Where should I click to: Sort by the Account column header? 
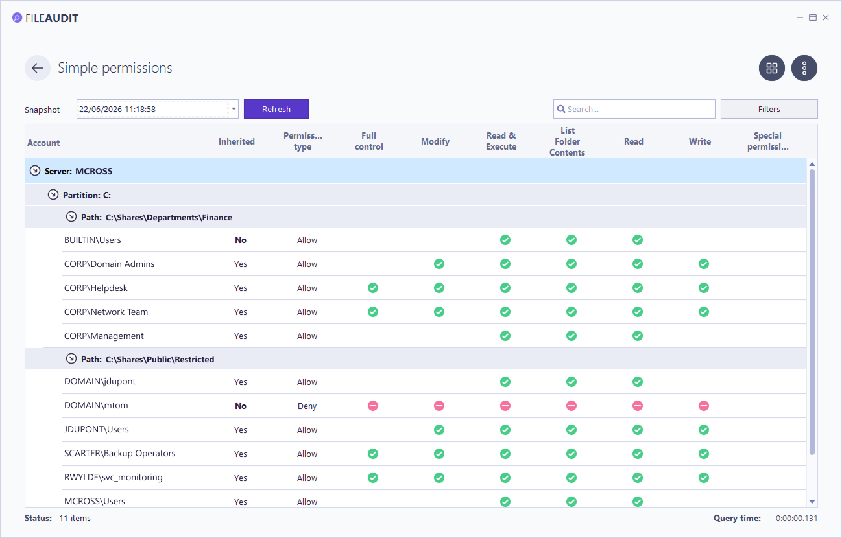pyautogui.click(x=43, y=143)
